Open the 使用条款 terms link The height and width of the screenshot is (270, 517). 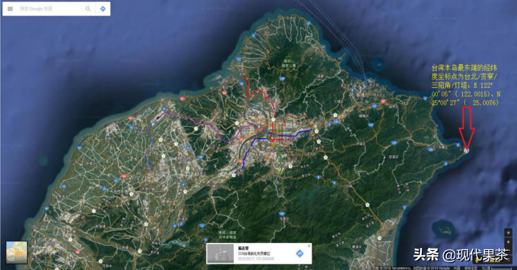coord(472,268)
